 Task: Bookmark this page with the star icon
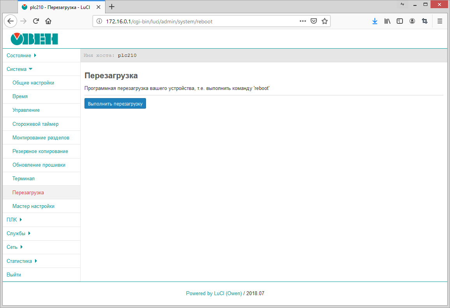pyautogui.click(x=325, y=21)
